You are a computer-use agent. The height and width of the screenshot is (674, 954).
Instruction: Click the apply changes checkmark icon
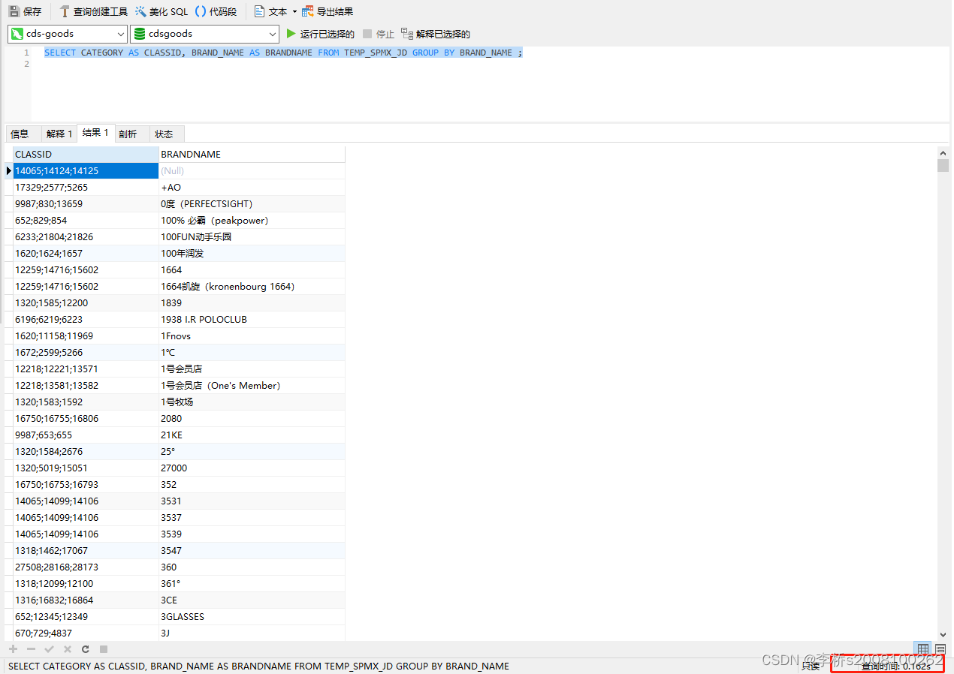click(x=49, y=648)
